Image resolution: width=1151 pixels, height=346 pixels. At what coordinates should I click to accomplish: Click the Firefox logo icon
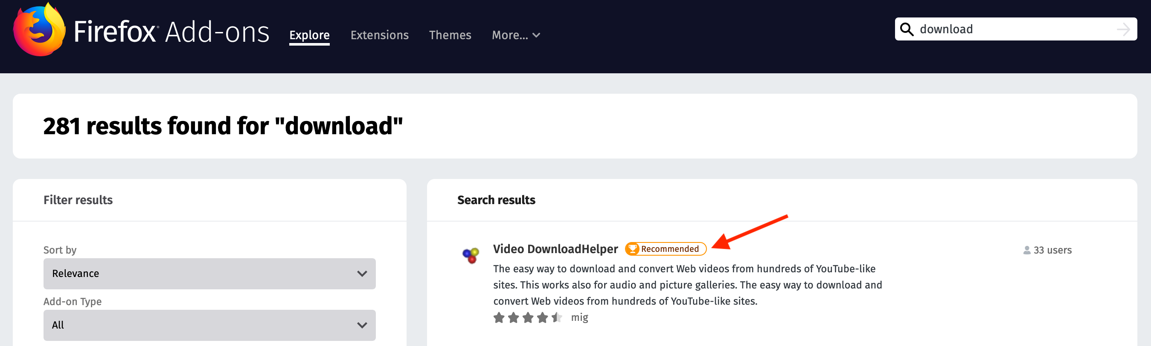39,29
